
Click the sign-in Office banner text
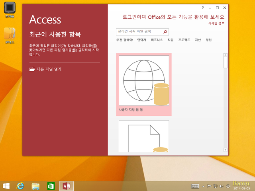(x=174, y=17)
